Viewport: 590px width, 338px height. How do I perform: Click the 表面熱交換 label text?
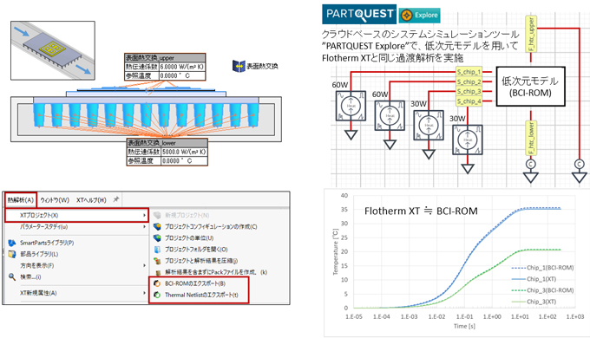point(262,66)
